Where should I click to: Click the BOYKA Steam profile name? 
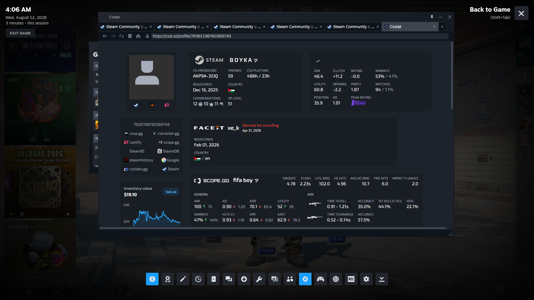pyautogui.click(x=244, y=60)
